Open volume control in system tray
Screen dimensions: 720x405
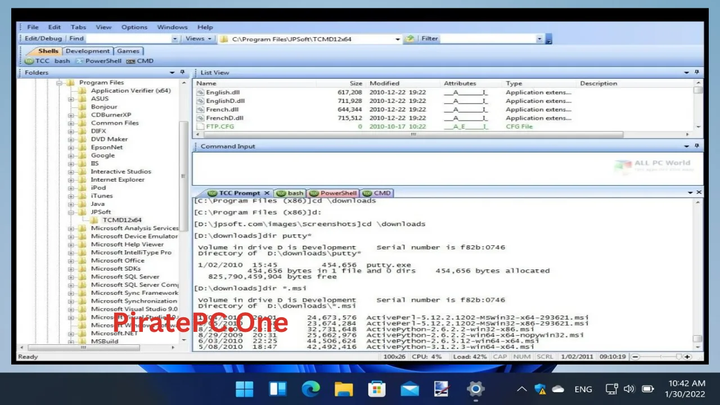(629, 389)
